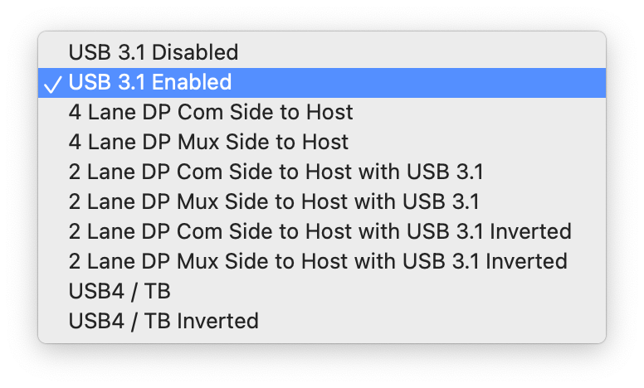Select 2 Lane DP Com Side with USB 3.1
Screen dimensions: 644x388
click(276, 172)
